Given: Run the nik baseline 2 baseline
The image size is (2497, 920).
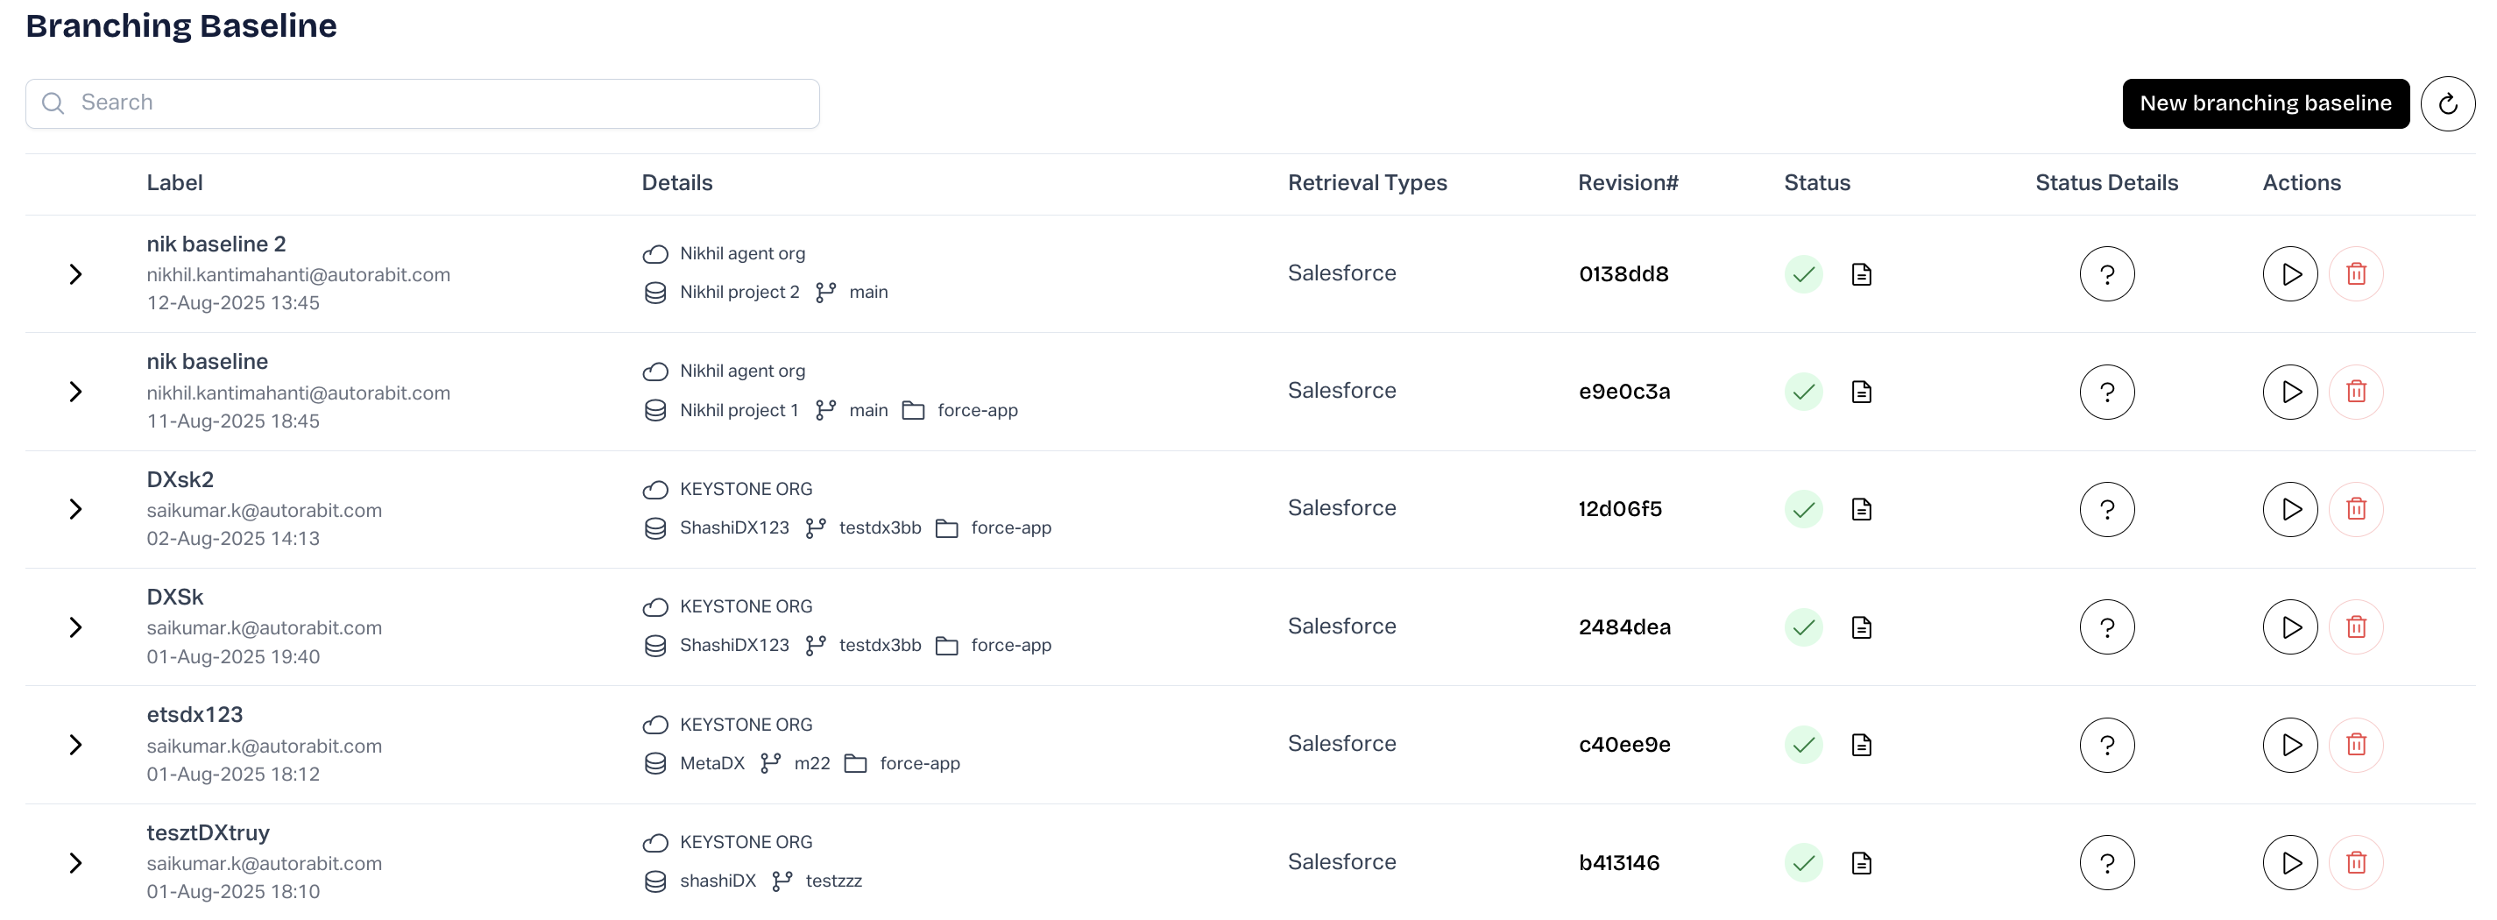Looking at the screenshot, I should pos(2289,274).
